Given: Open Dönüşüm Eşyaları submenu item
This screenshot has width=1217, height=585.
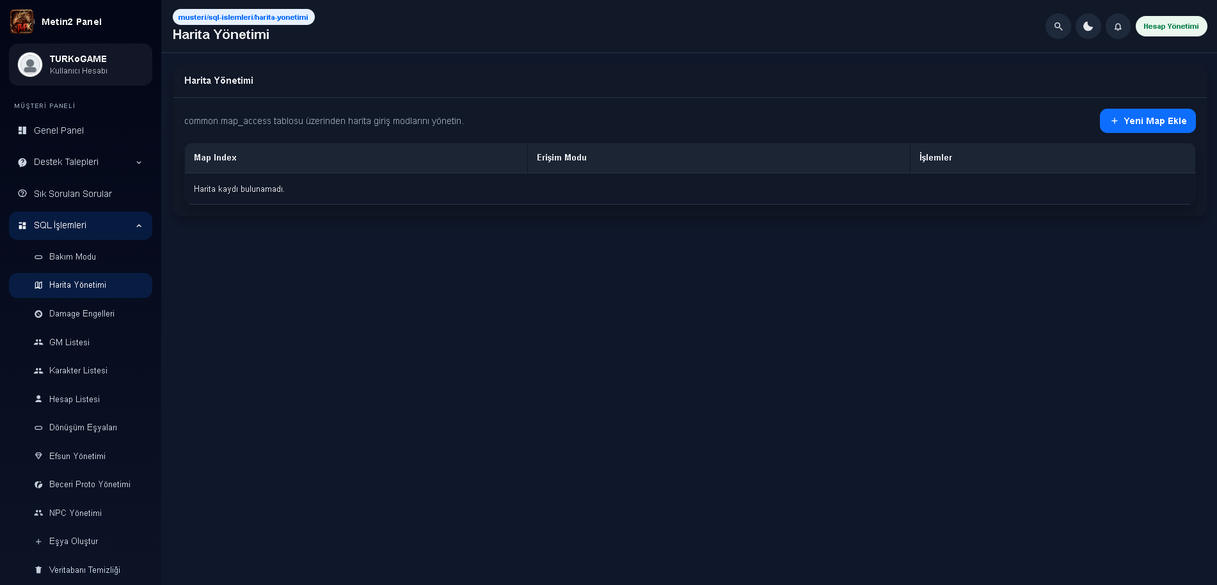Looking at the screenshot, I should click(x=81, y=428).
